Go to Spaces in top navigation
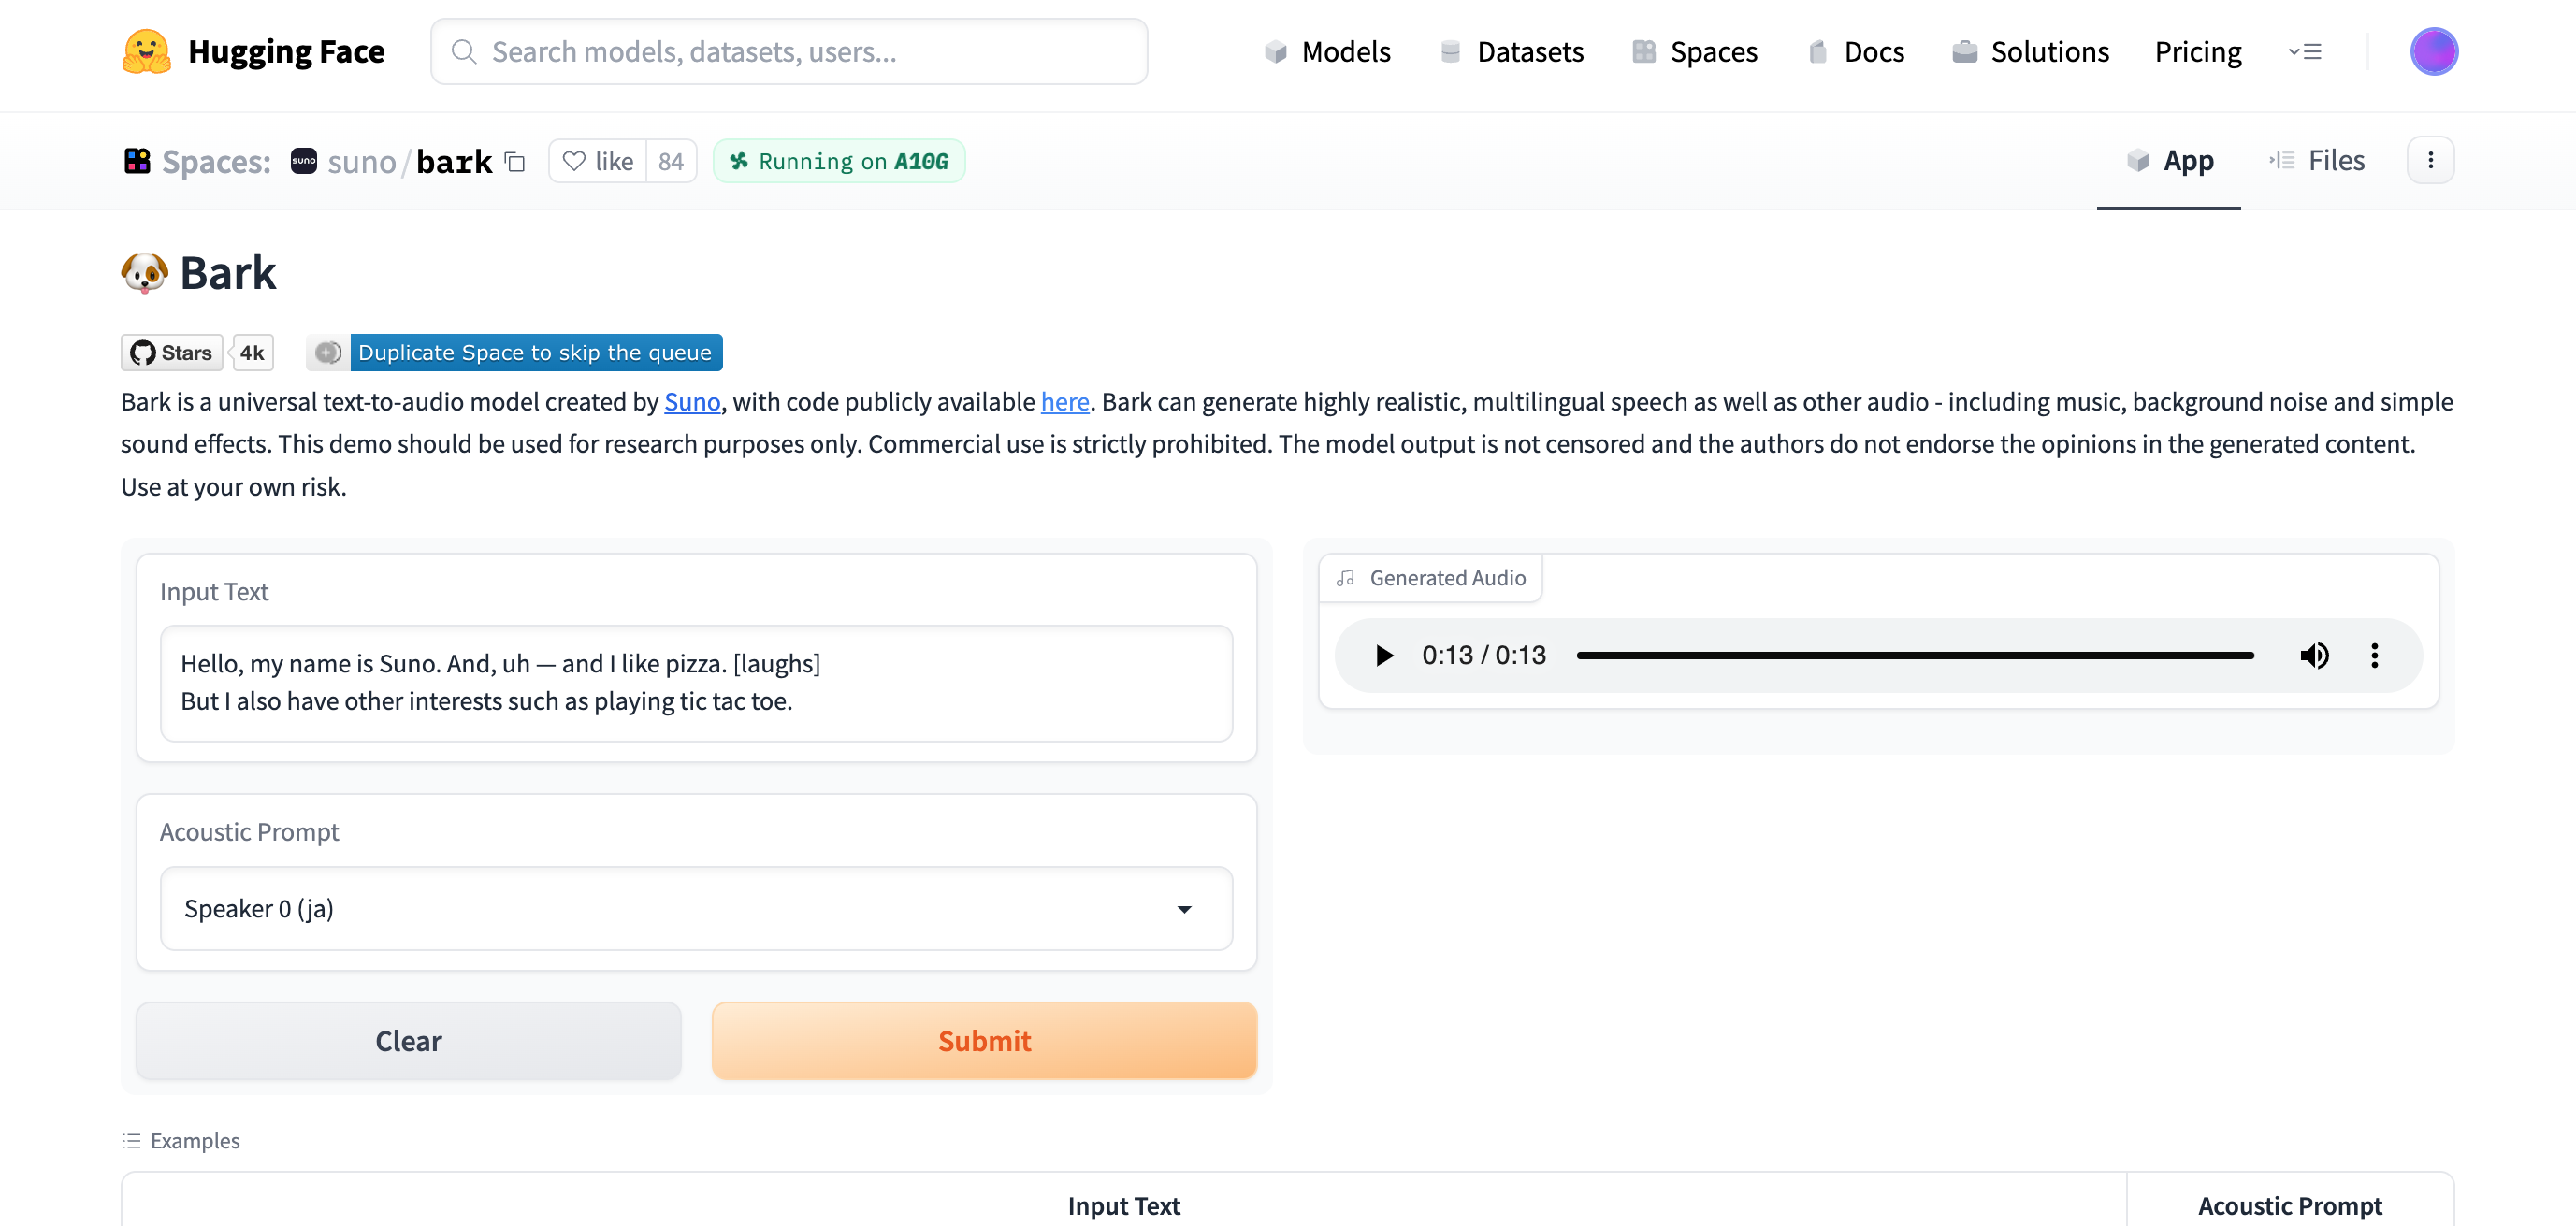Image resolution: width=2576 pixels, height=1226 pixels. (1694, 51)
